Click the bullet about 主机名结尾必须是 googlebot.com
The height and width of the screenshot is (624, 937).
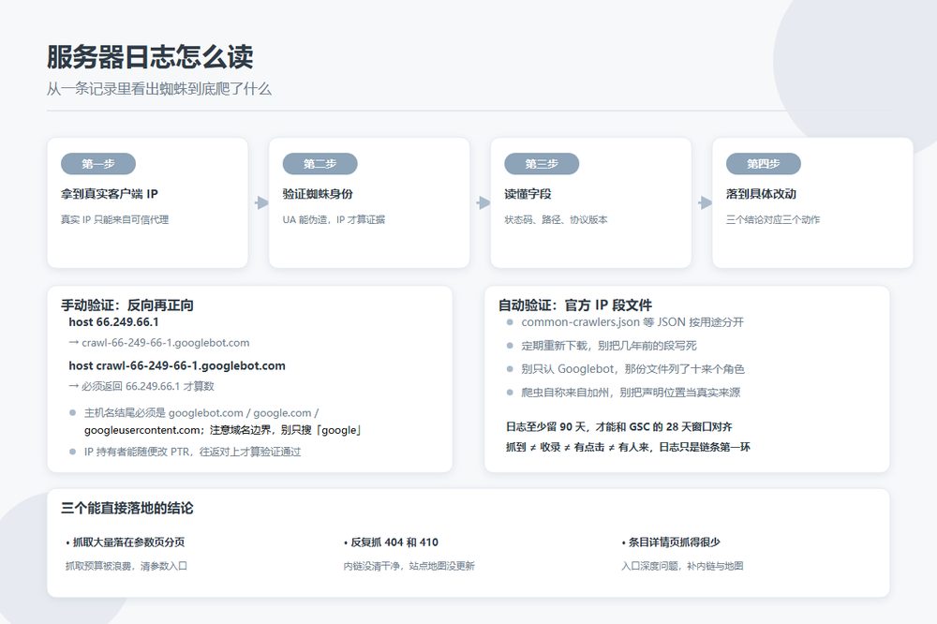[216, 422]
